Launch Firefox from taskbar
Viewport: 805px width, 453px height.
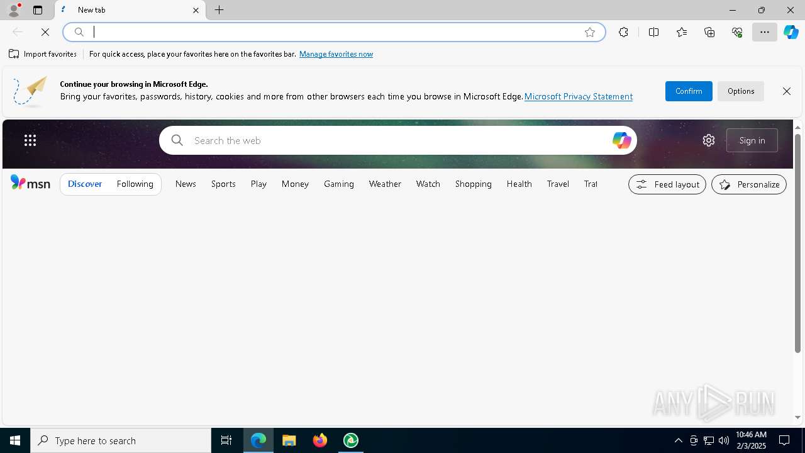pos(320,440)
